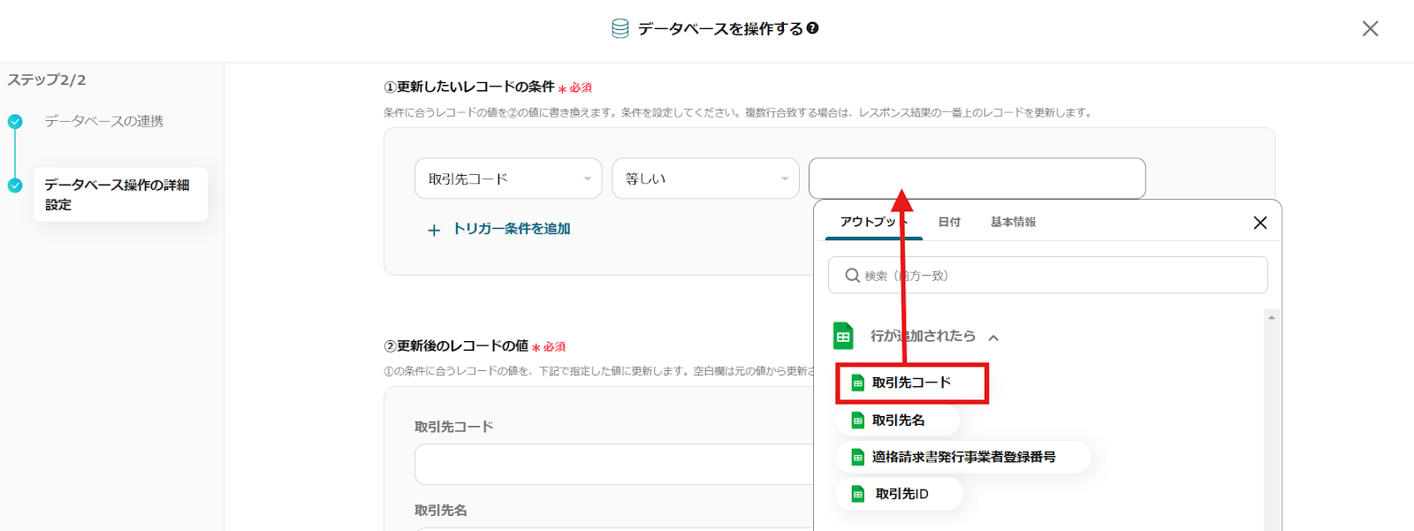Close the output picker popup
Image resolution: width=1414 pixels, height=531 pixels.
pos(1260,223)
